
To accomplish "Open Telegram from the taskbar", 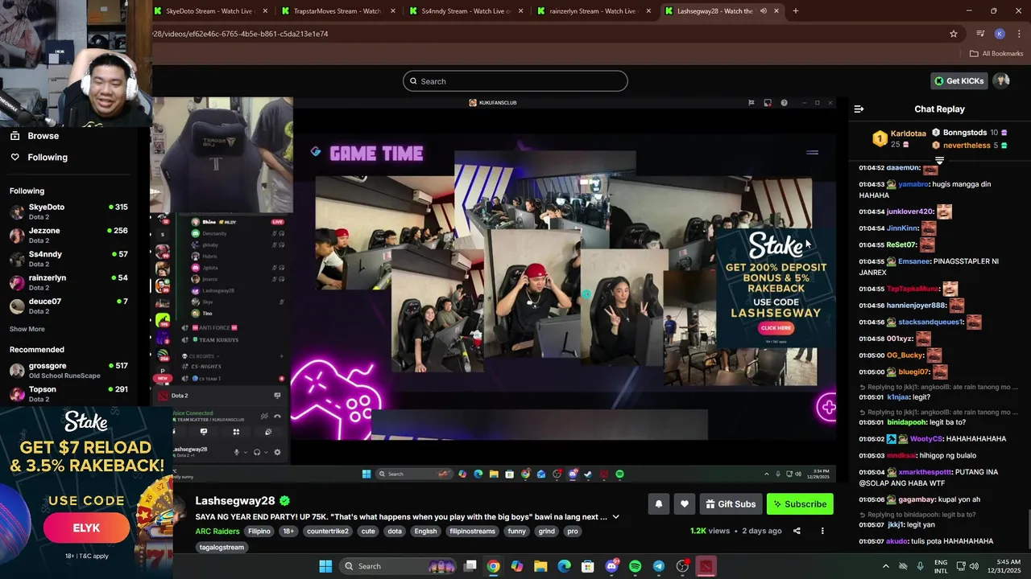I will [x=659, y=566].
